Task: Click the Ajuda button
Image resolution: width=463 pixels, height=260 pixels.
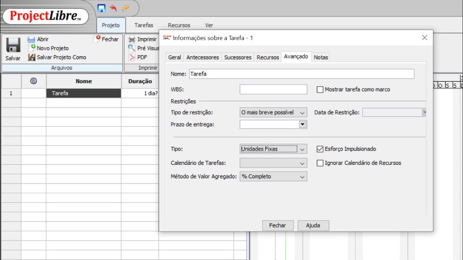Action: [313, 225]
